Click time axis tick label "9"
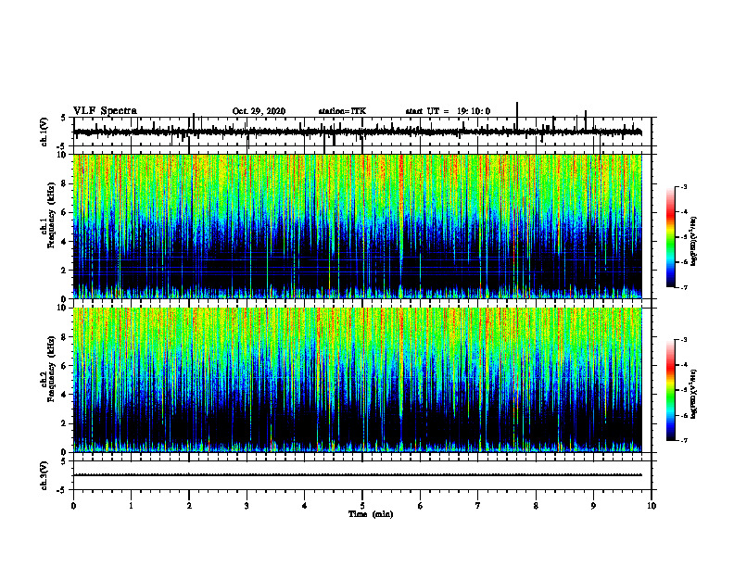The image size is (734, 567). pyautogui.click(x=593, y=506)
